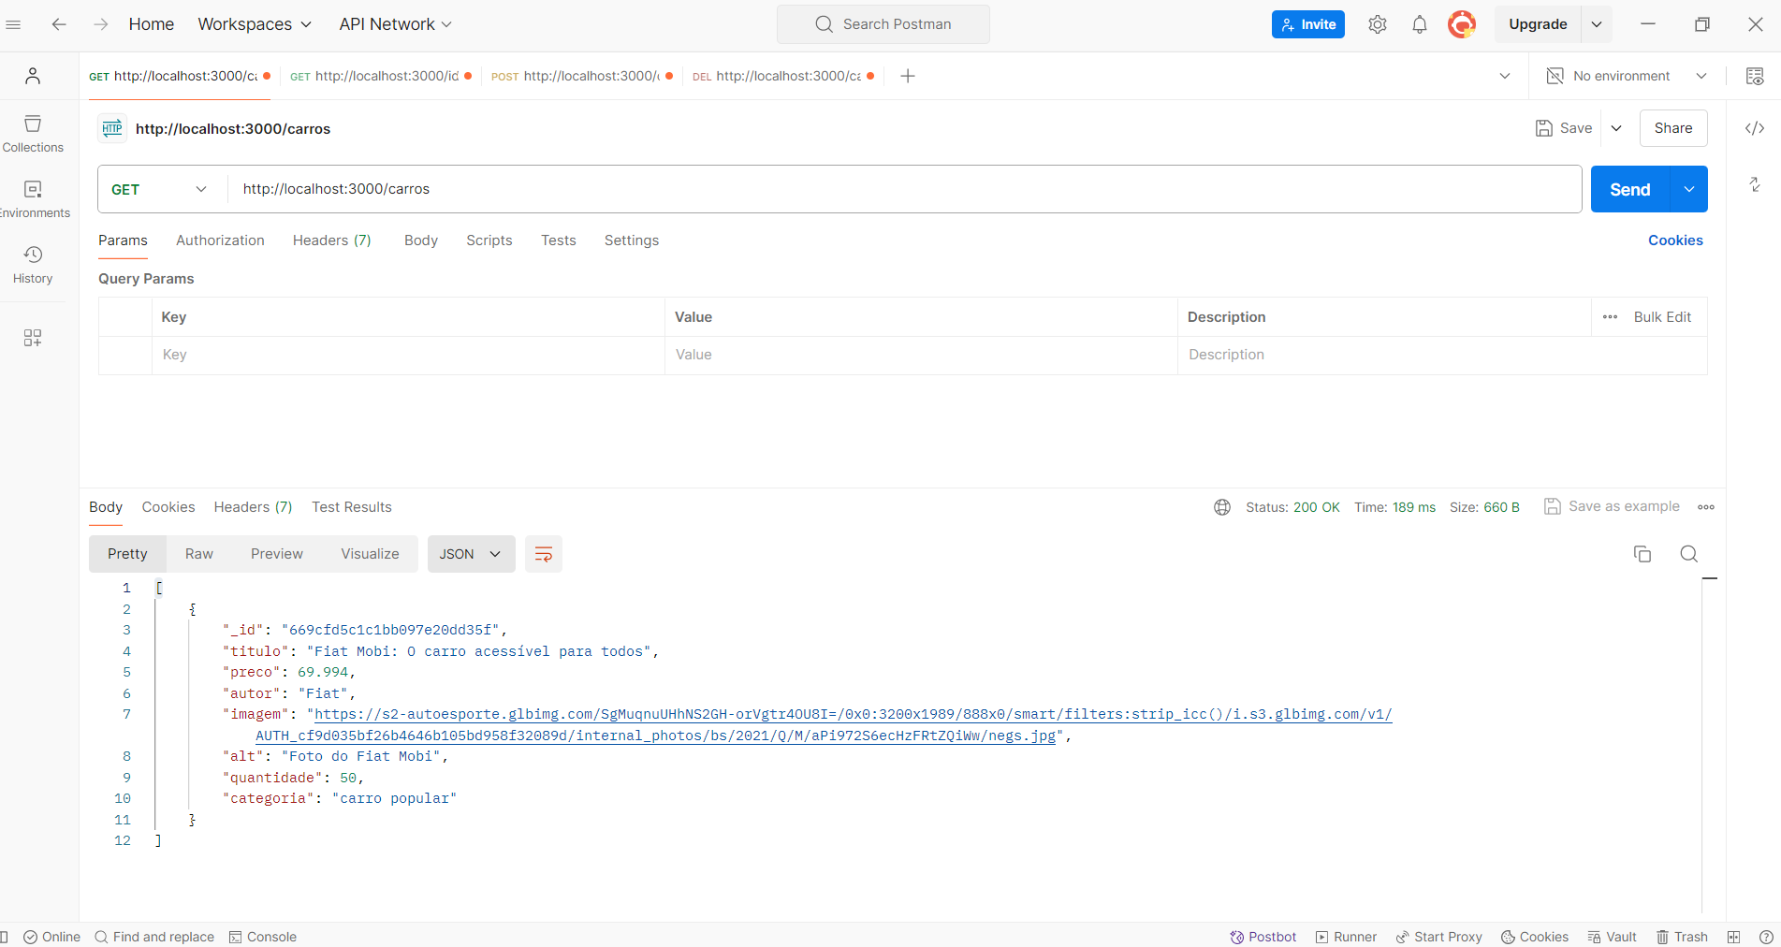The width and height of the screenshot is (1781, 947).
Task: Switch response view to Preview
Action: tap(277, 554)
